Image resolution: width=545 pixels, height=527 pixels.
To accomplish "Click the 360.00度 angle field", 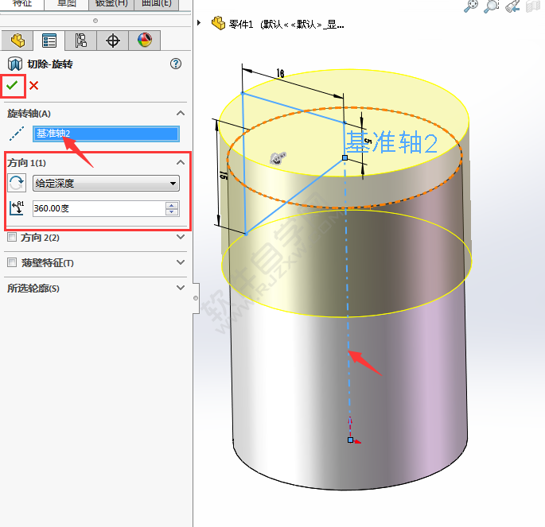I will pos(99,208).
